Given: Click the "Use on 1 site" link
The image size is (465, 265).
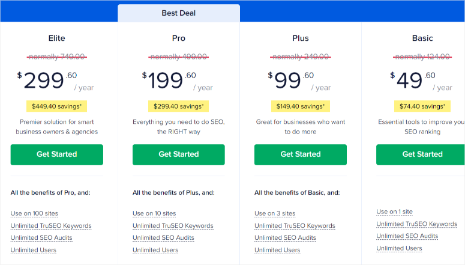Looking at the screenshot, I should [394, 212].
